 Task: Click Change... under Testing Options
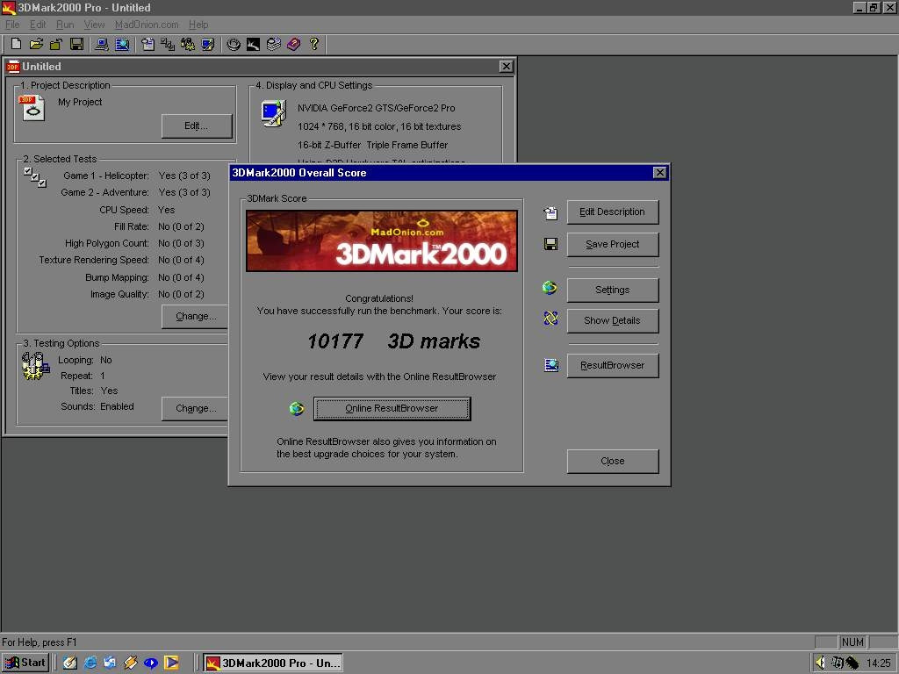[196, 409]
